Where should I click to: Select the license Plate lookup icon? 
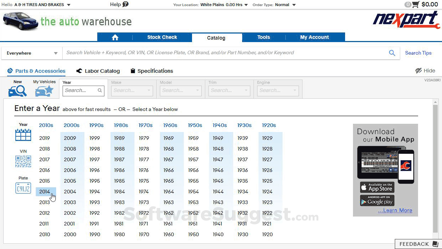point(23,188)
